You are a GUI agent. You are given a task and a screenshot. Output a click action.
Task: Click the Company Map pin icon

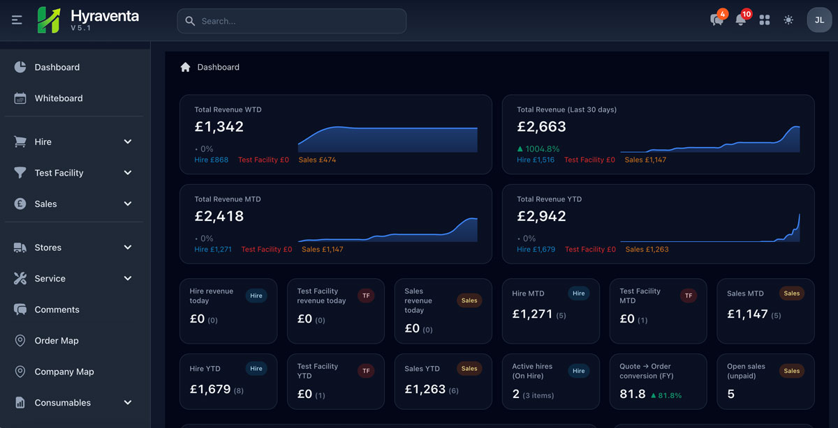[x=20, y=372]
